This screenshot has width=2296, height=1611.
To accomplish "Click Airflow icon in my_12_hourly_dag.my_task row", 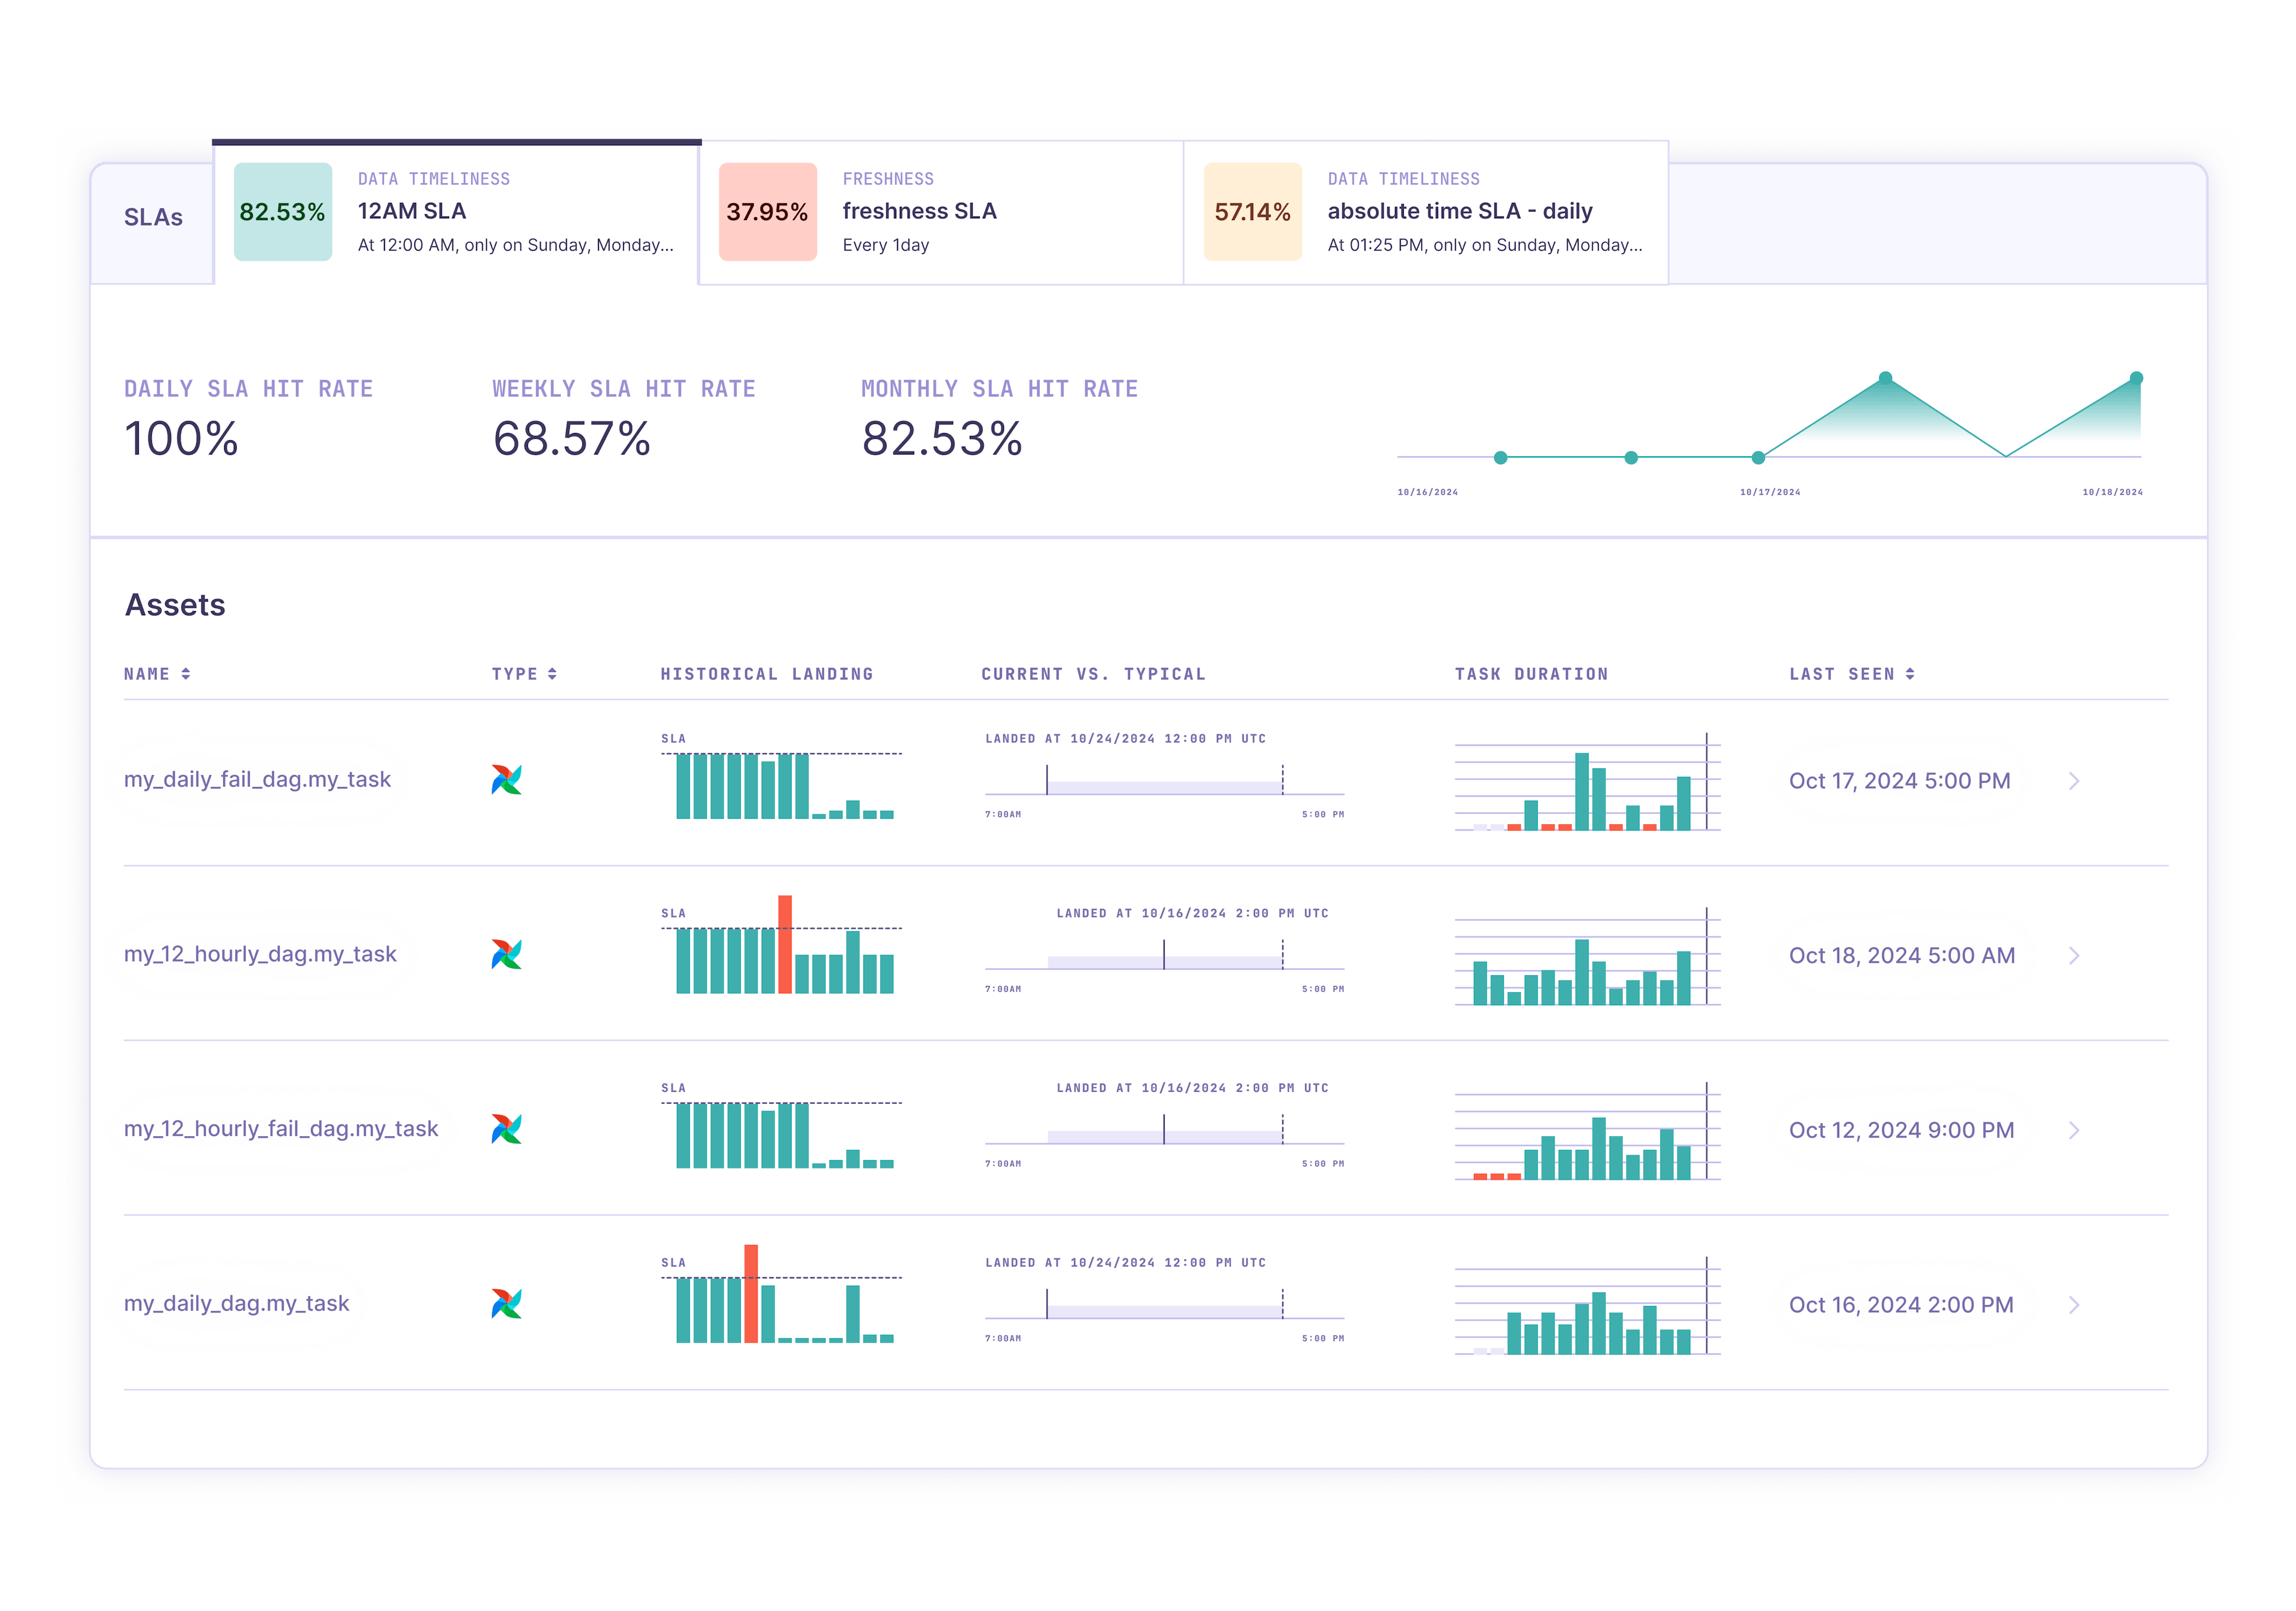I will pyautogui.click(x=506, y=955).
